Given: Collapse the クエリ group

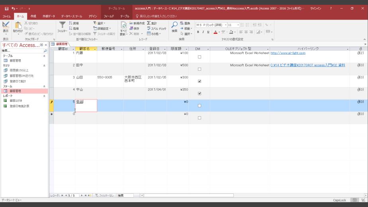Looking at the screenshot, I should pyautogui.click(x=44, y=65).
